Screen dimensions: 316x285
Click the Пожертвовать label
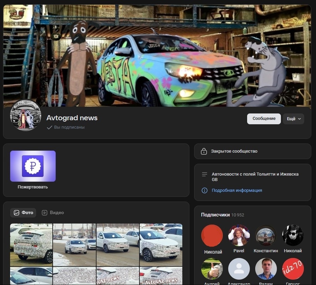pos(33,187)
